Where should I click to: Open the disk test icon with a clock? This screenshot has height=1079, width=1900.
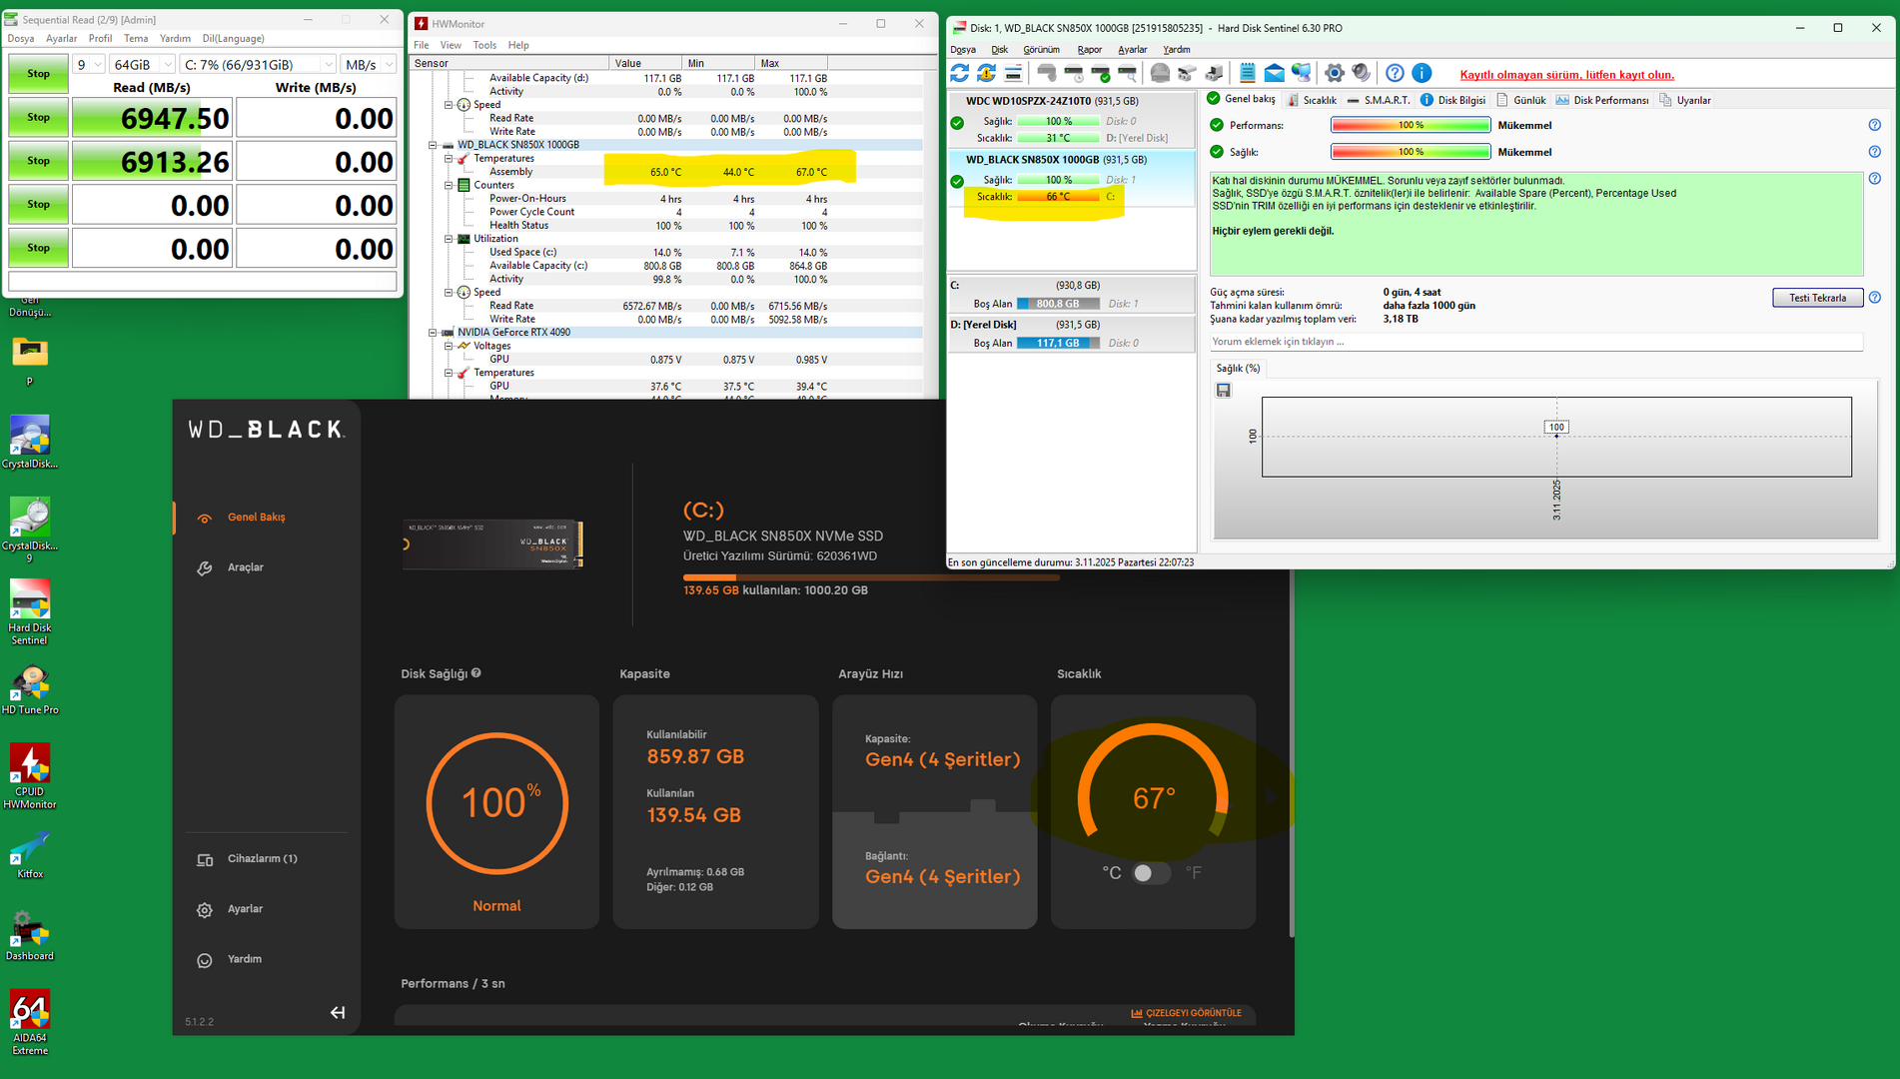[x=1074, y=73]
